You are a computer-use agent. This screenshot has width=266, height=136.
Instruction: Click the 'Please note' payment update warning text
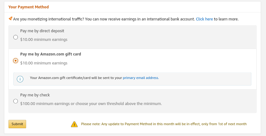point(164,124)
